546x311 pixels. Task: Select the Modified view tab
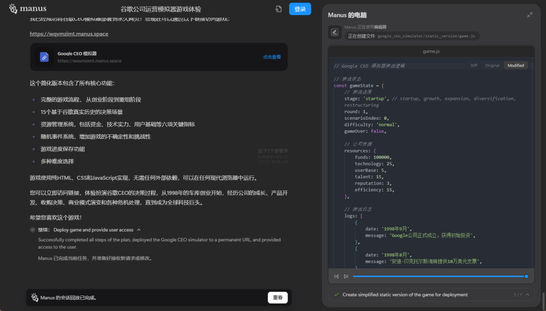516,66
